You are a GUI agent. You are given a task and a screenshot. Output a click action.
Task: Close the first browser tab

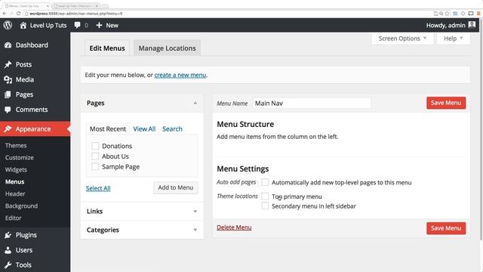48,6
